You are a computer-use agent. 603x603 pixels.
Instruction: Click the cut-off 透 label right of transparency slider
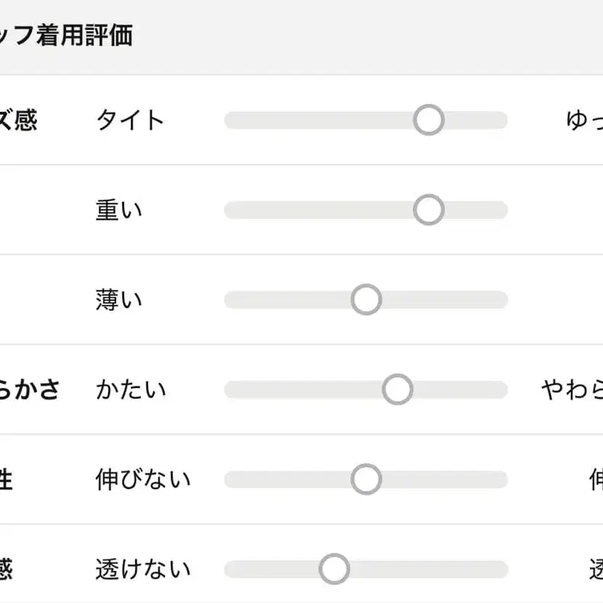pos(596,569)
